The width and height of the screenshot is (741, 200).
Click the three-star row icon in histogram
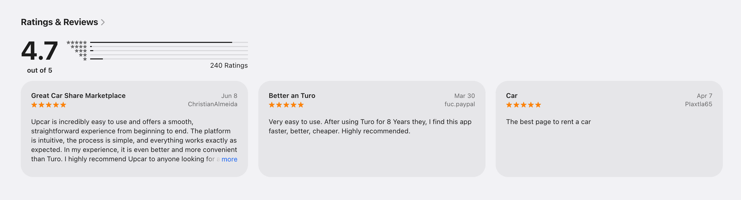[x=81, y=51]
